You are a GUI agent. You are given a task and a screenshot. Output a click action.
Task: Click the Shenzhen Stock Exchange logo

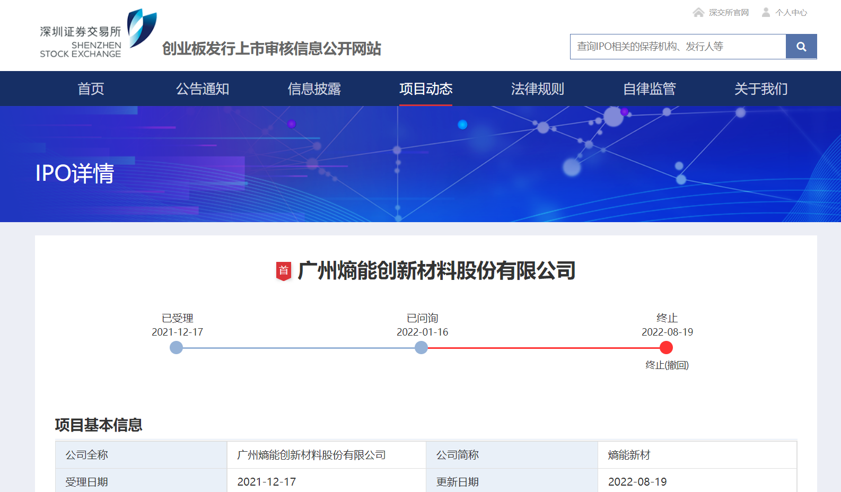point(98,34)
